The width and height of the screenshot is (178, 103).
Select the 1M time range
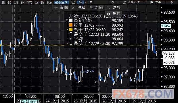[x=16, y=2]
